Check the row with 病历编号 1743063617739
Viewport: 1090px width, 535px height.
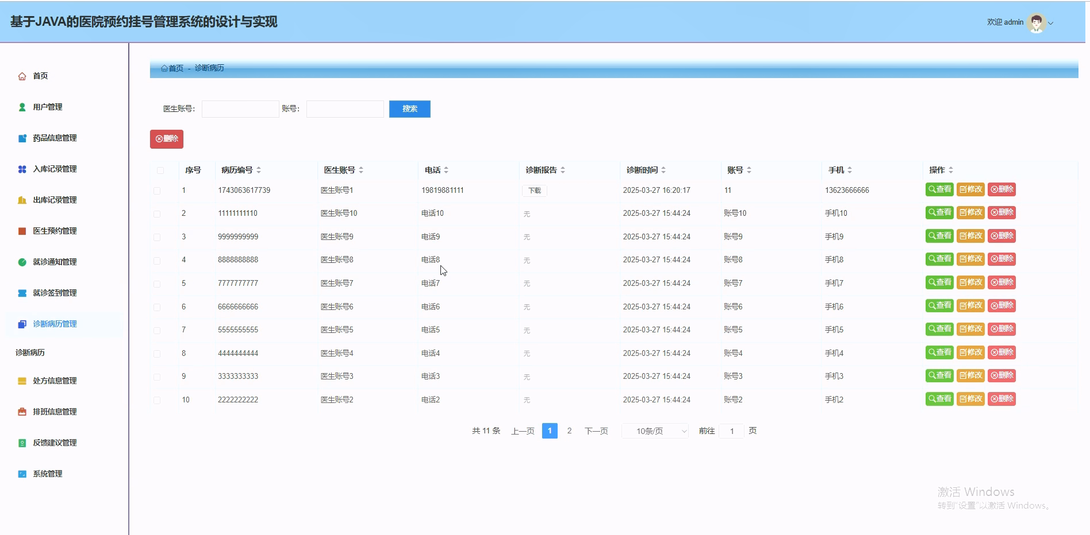tap(157, 191)
